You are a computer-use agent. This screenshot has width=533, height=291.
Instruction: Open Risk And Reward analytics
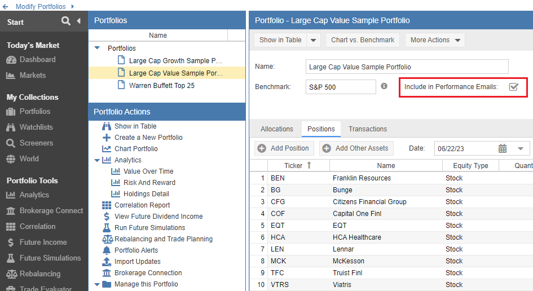click(143, 183)
